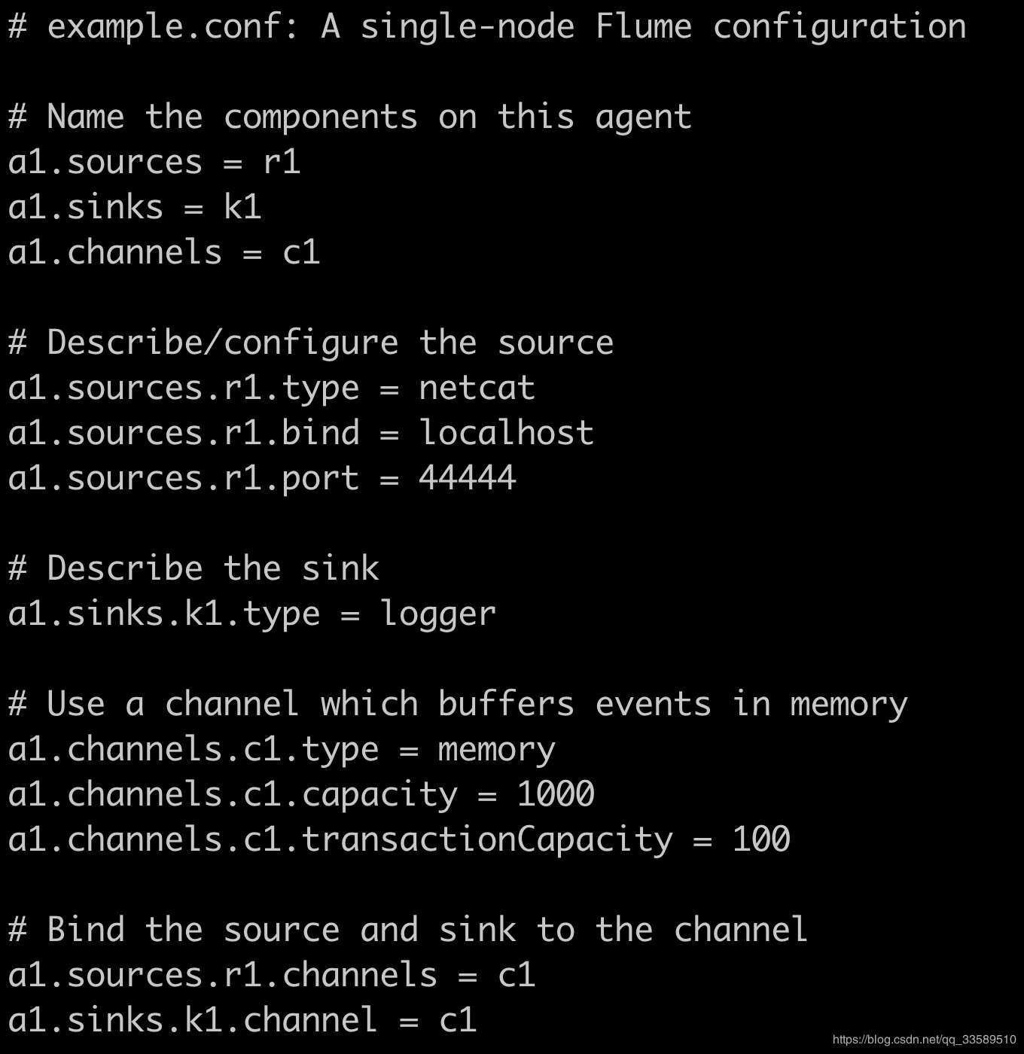Click the memory channel type value
This screenshot has height=1054, width=1024.
(496, 750)
